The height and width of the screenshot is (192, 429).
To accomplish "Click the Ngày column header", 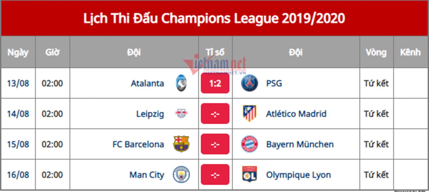I will (x=18, y=52).
